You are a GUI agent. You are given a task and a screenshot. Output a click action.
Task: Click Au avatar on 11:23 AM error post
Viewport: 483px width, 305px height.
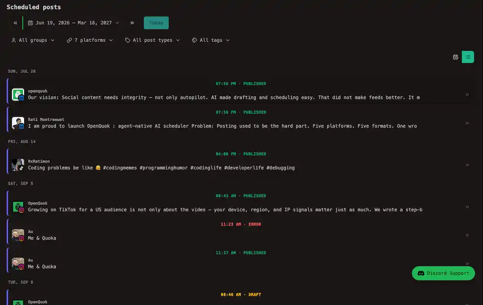point(18,235)
